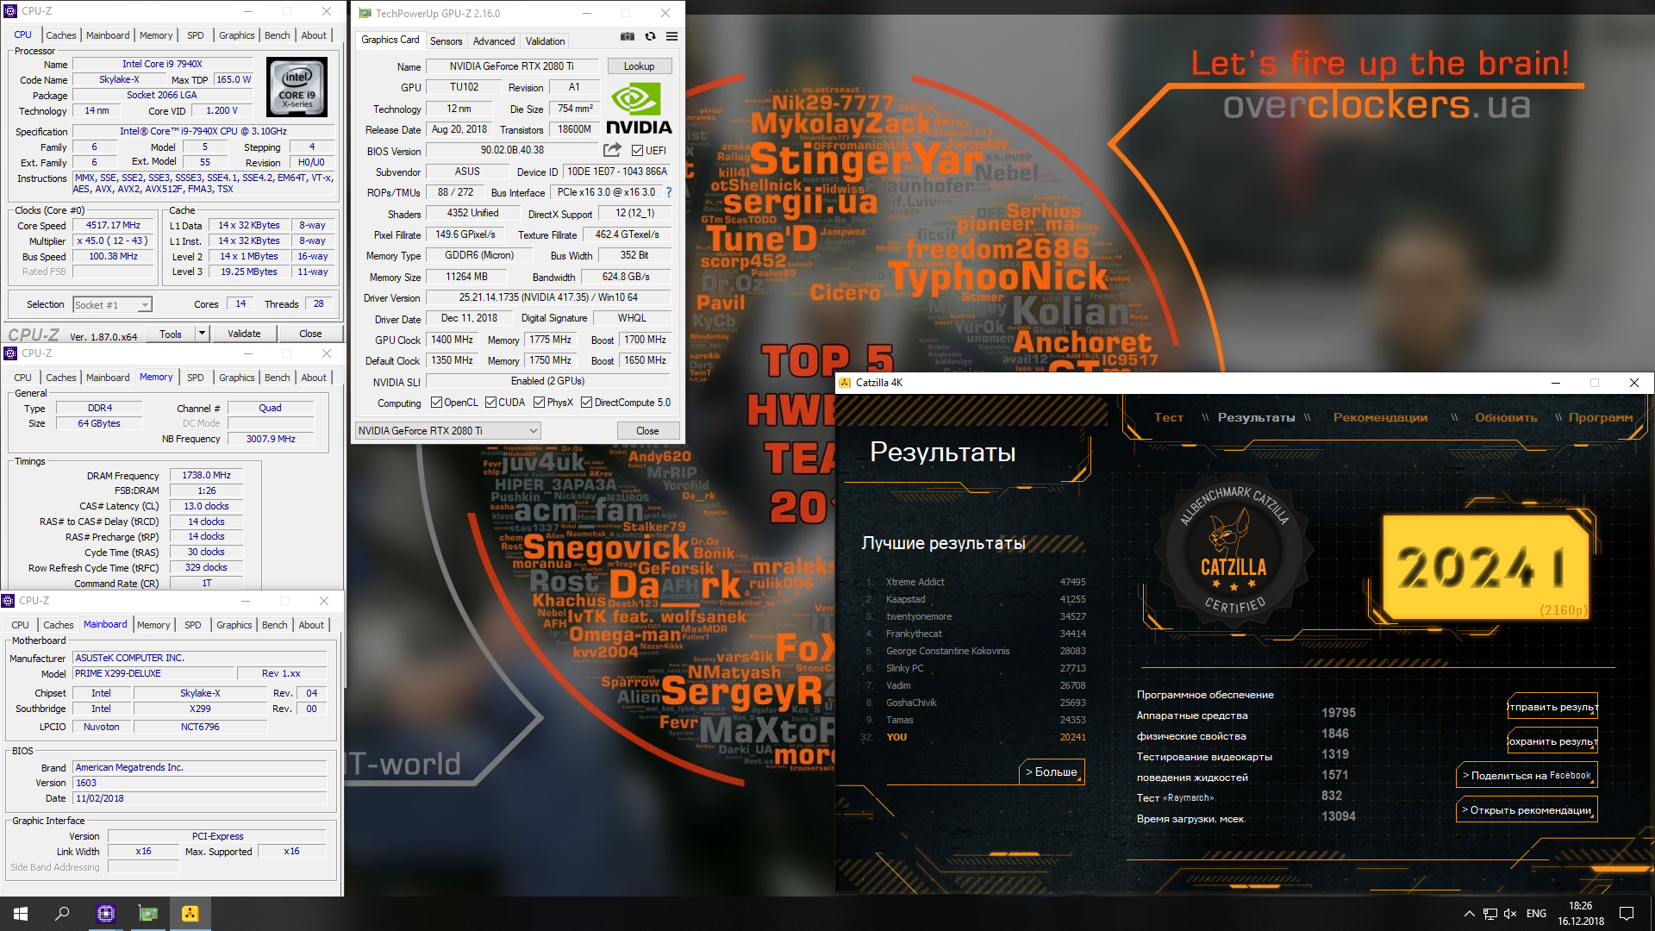Click the Lookup button in GPU-Z
The width and height of the screenshot is (1655, 931).
click(x=639, y=66)
